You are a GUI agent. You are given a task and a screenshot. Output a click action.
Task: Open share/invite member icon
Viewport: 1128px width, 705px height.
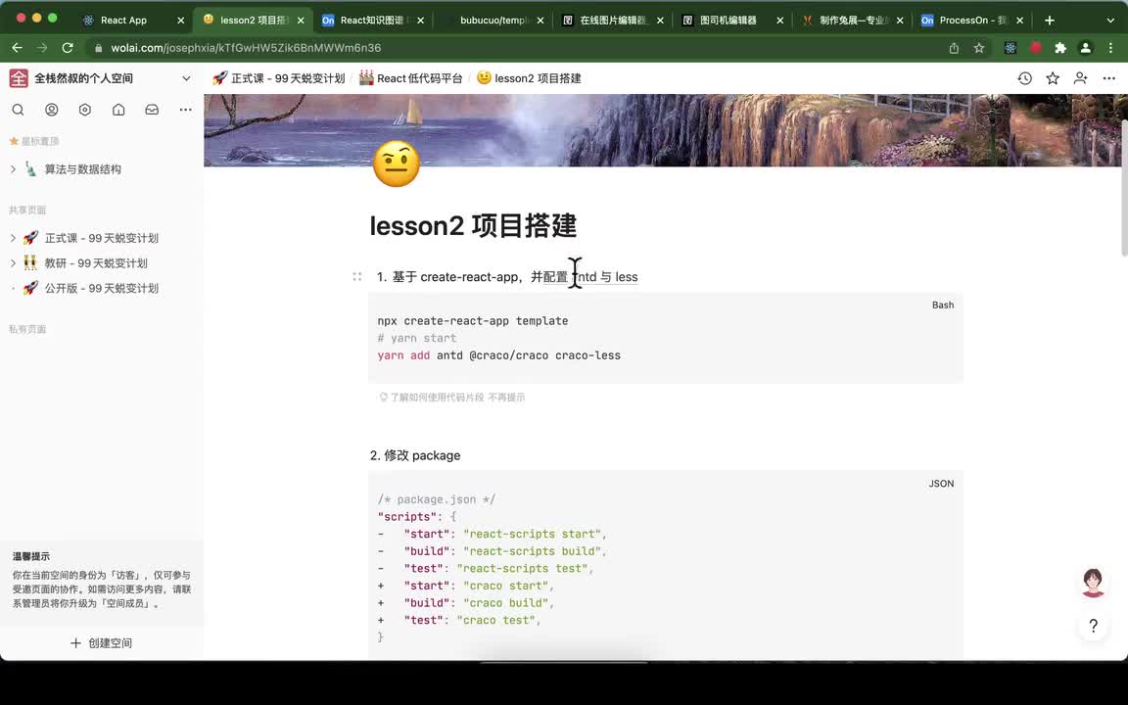point(1081,77)
